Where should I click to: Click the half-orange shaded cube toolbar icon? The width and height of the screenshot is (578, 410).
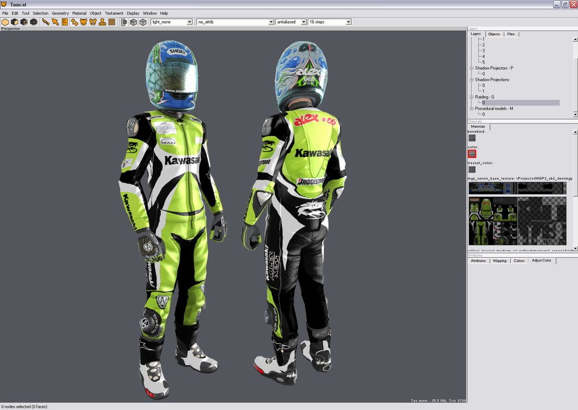pyautogui.click(x=15, y=22)
